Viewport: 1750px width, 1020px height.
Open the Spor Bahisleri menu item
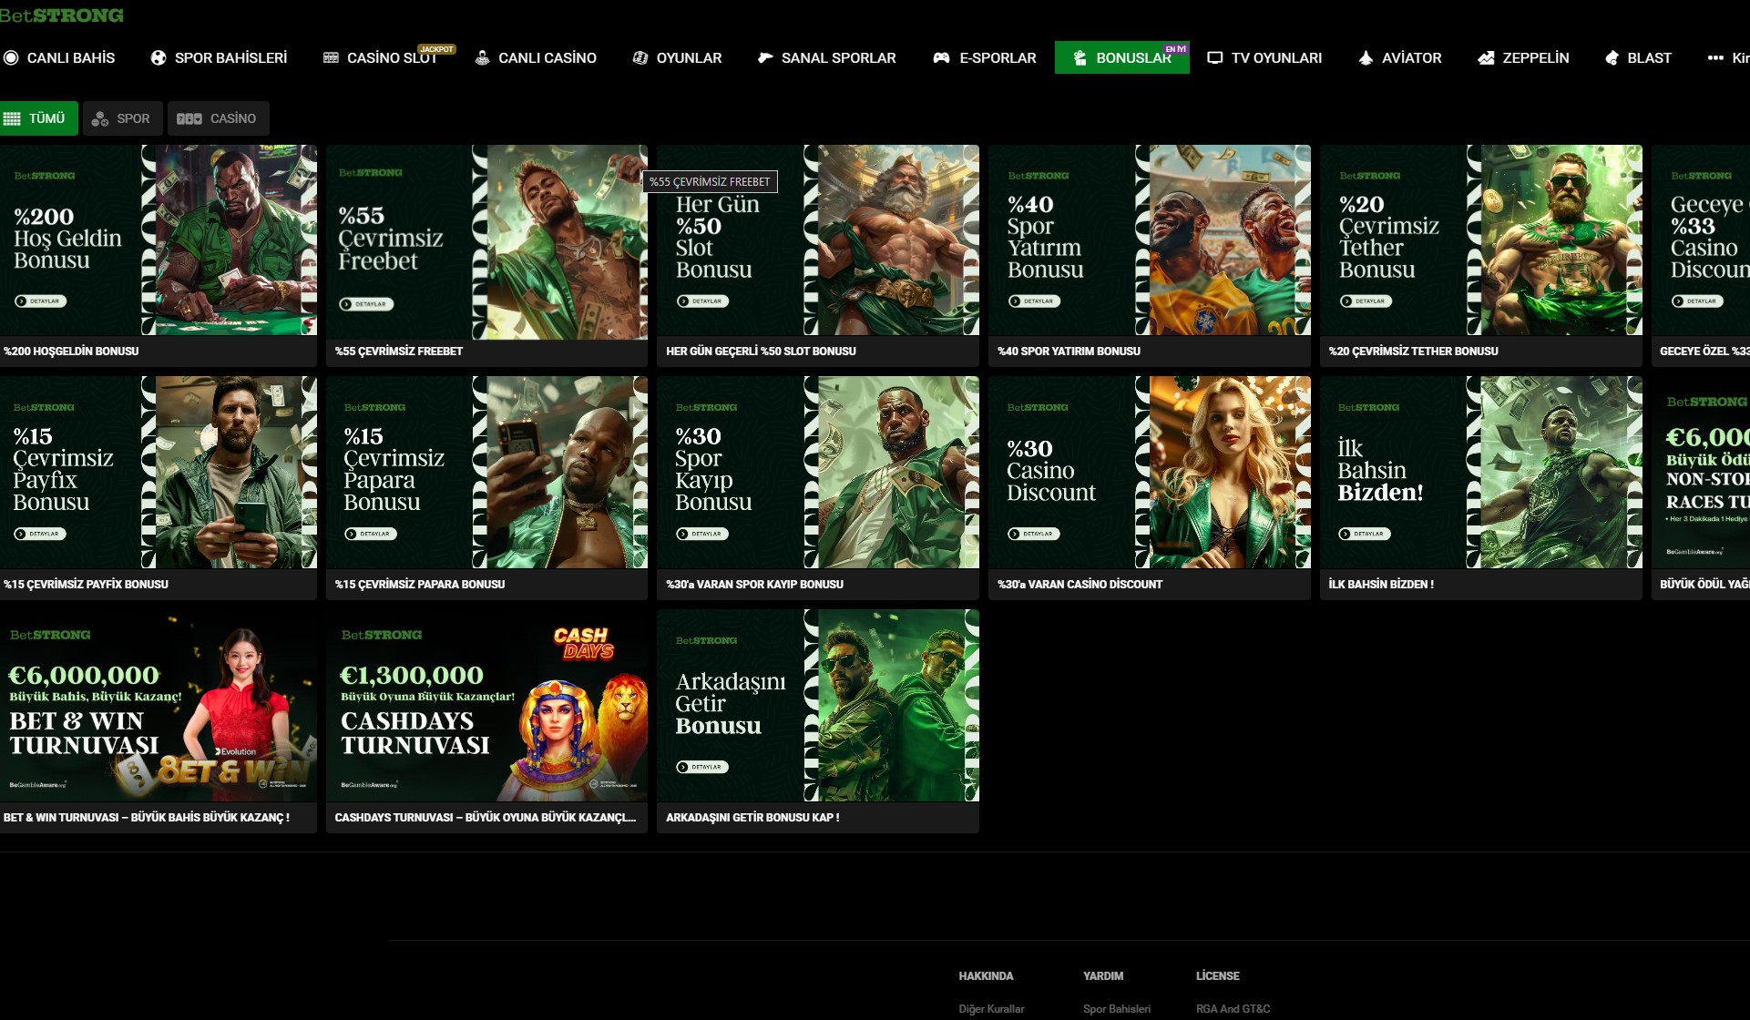click(219, 57)
